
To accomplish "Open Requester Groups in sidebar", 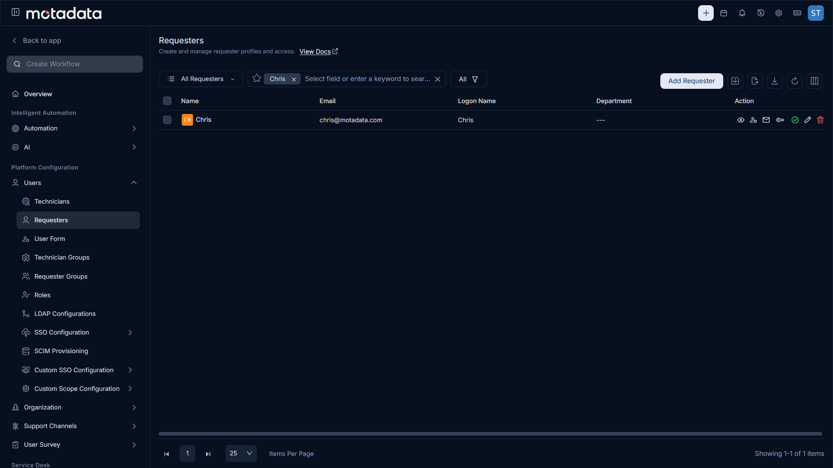I will [x=78, y=276].
